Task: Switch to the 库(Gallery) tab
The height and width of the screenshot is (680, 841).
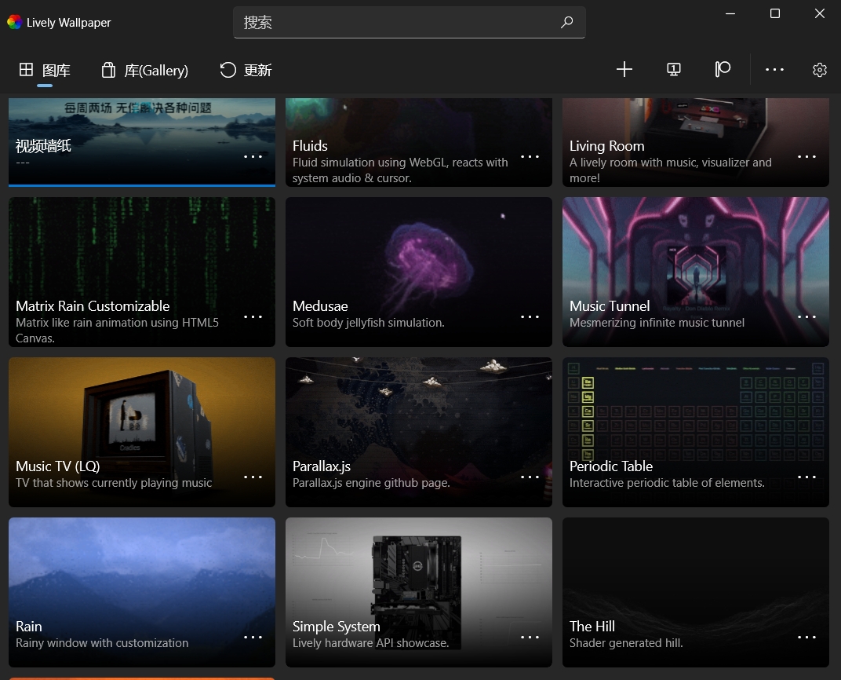Action: tap(145, 71)
